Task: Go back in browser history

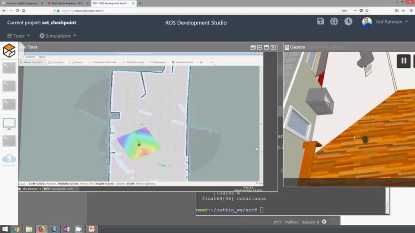Action: point(4,11)
